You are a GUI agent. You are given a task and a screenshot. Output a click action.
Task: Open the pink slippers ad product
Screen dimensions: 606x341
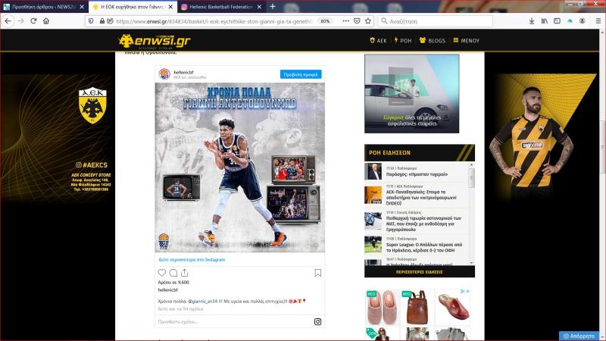click(x=382, y=307)
